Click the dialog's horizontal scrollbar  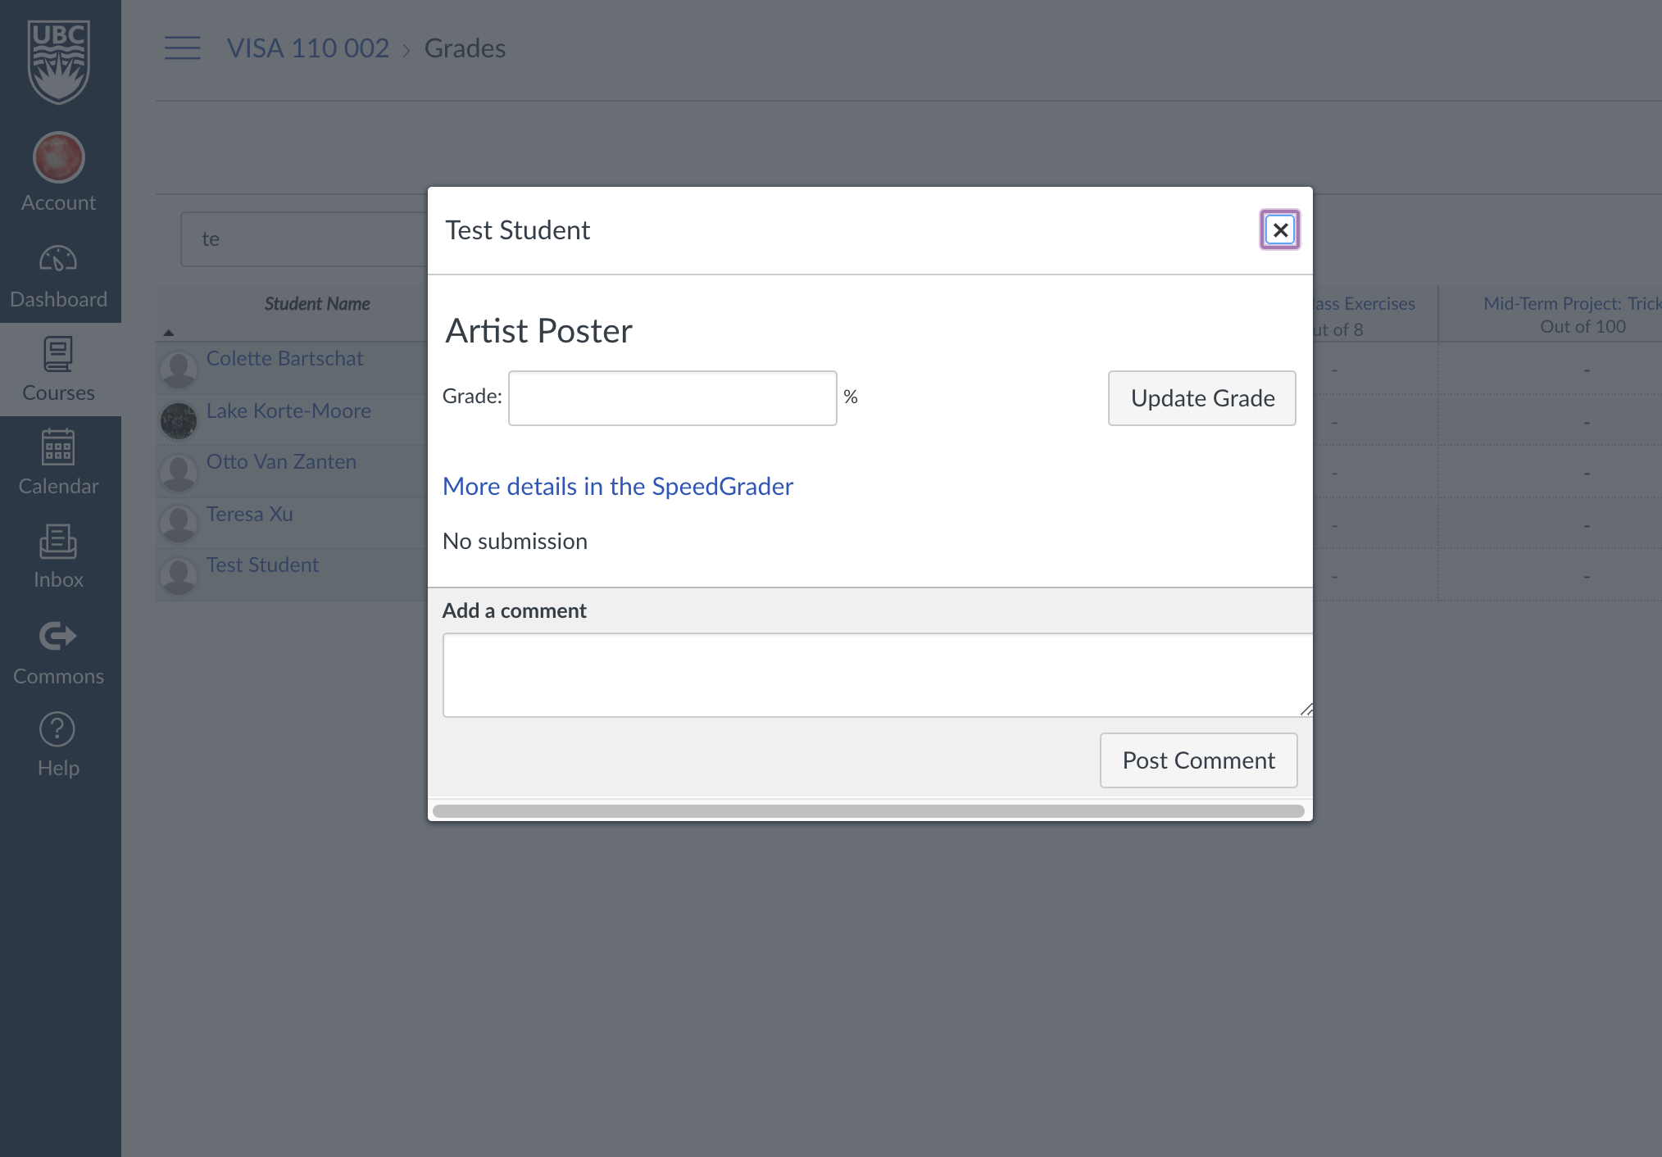(868, 811)
